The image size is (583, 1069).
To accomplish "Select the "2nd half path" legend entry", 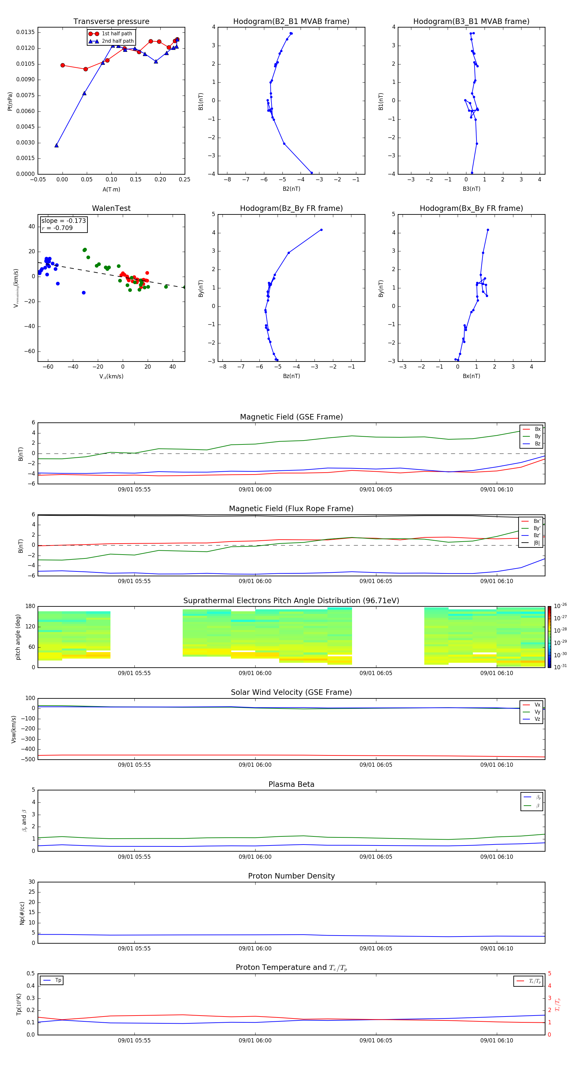I will [111, 41].
